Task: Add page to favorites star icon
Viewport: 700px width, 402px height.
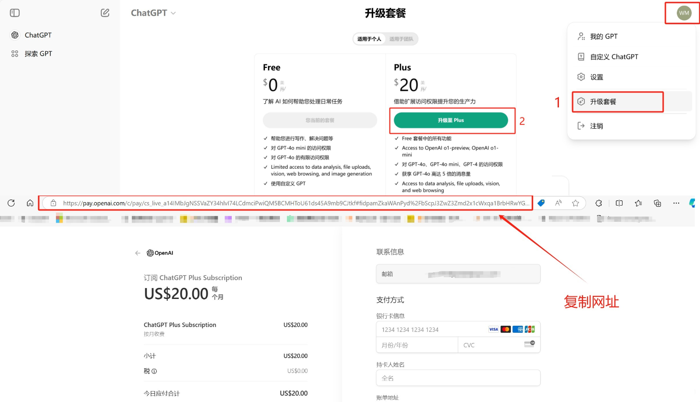Action: tap(576, 203)
